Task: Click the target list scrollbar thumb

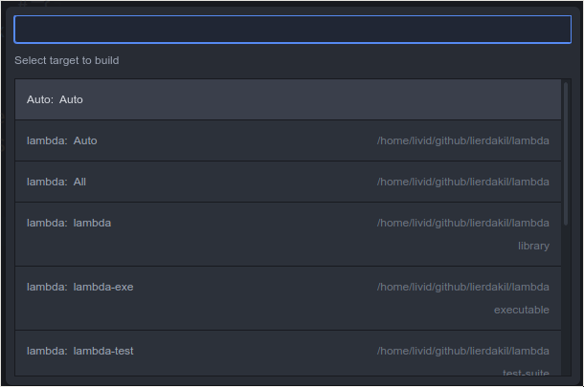Action: 566,154
